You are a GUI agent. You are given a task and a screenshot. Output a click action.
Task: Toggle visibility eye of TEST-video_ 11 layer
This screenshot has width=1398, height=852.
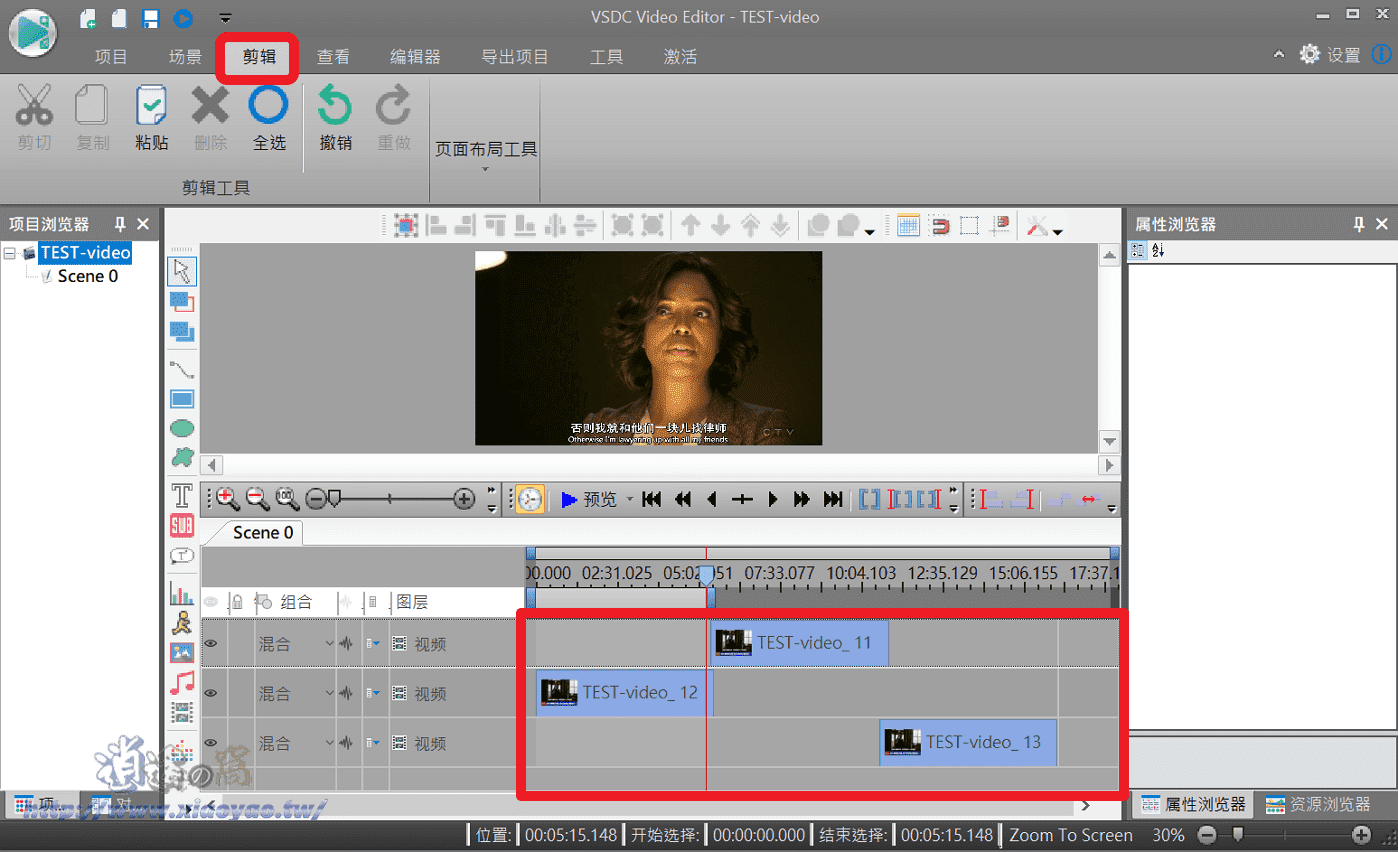pyautogui.click(x=211, y=644)
